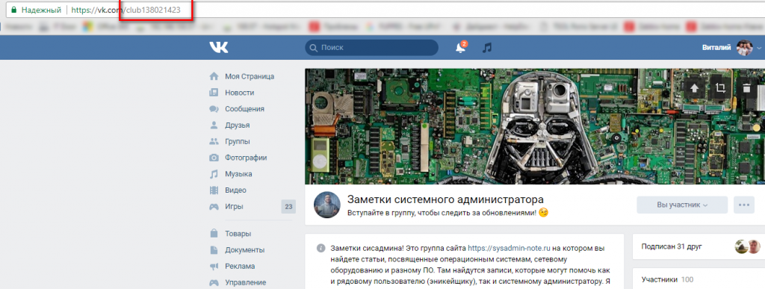Click the Игры counter badge 23
This screenshot has height=289, width=765.
point(288,207)
